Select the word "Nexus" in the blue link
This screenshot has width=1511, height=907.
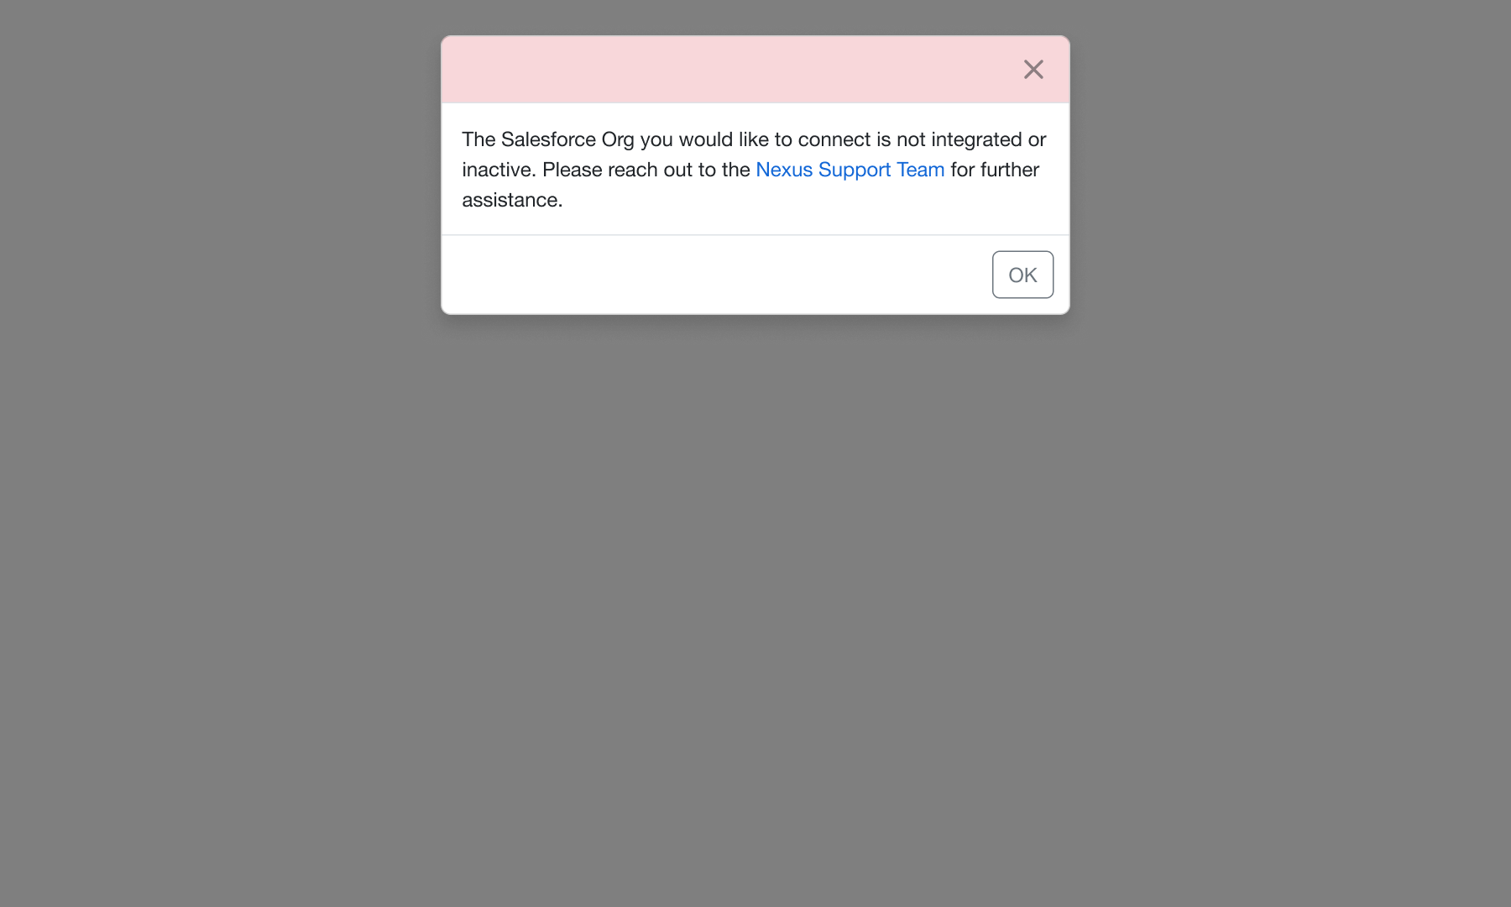[x=784, y=170]
